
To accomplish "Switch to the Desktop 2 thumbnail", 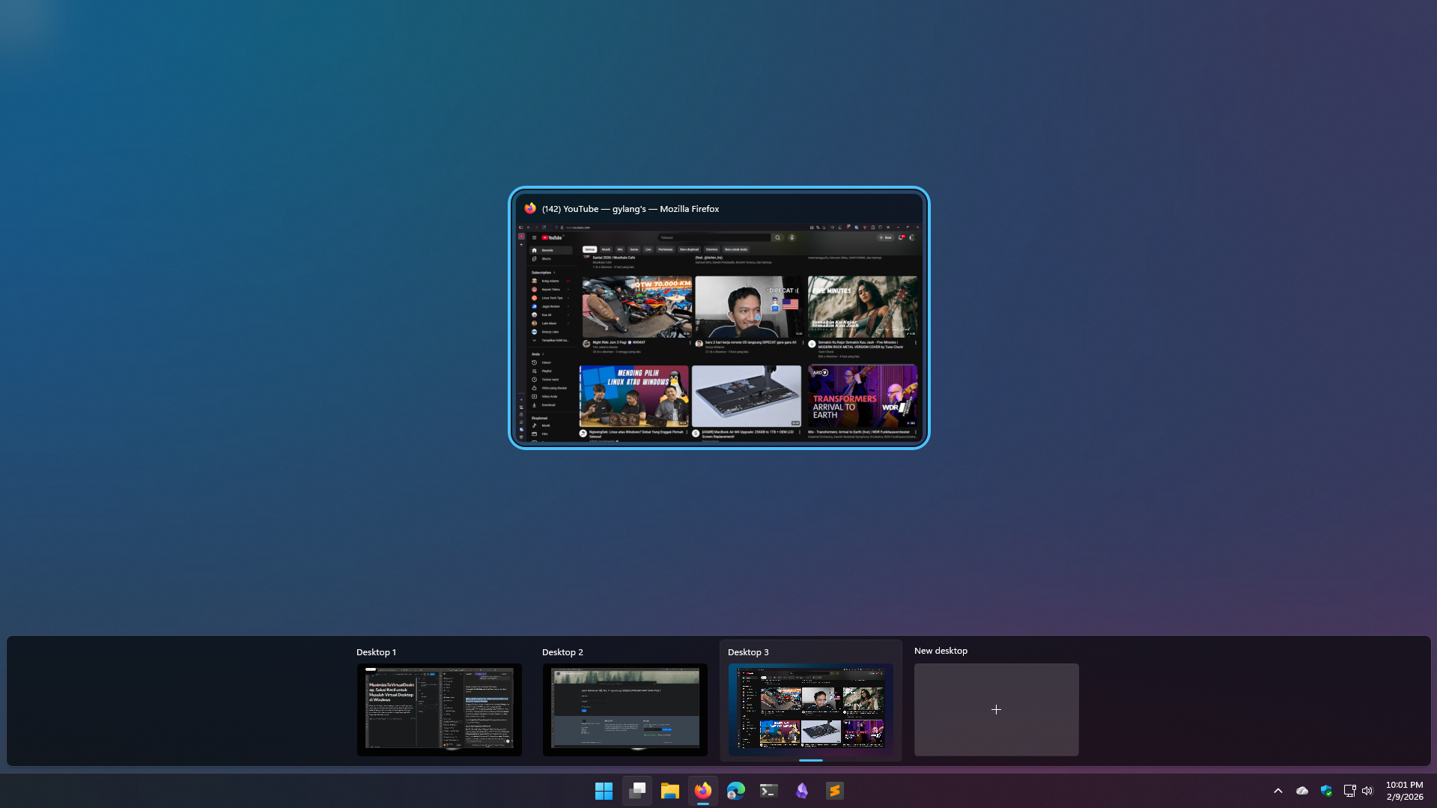I will coord(625,708).
